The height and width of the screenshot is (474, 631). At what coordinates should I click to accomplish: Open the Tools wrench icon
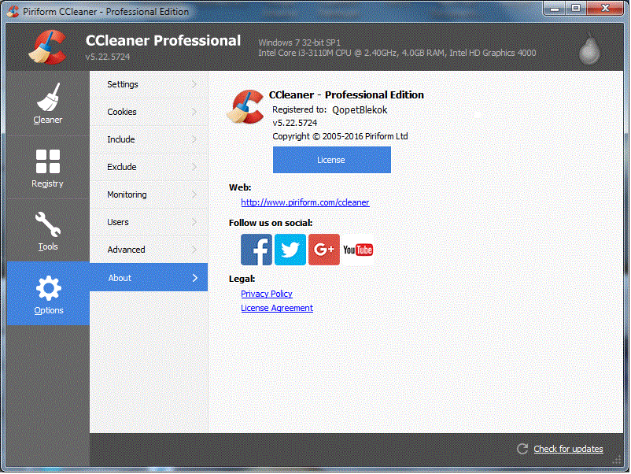(x=47, y=224)
